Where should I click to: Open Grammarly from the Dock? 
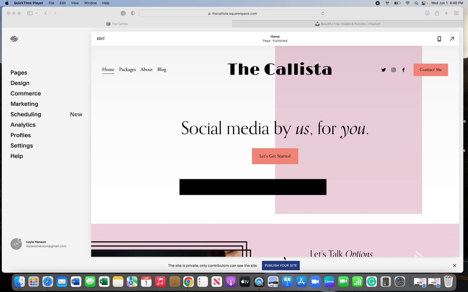(371, 282)
